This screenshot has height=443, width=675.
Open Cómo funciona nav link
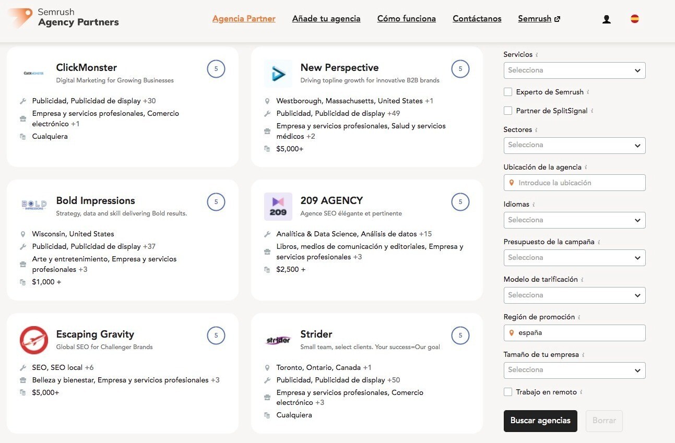pyautogui.click(x=407, y=19)
